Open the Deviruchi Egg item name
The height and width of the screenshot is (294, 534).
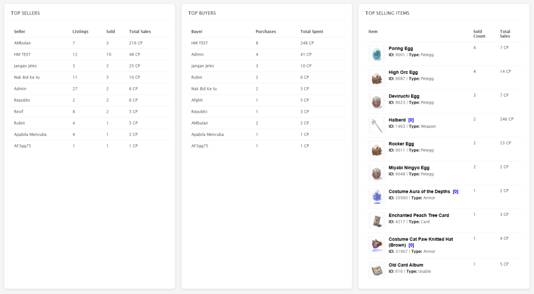coord(404,96)
